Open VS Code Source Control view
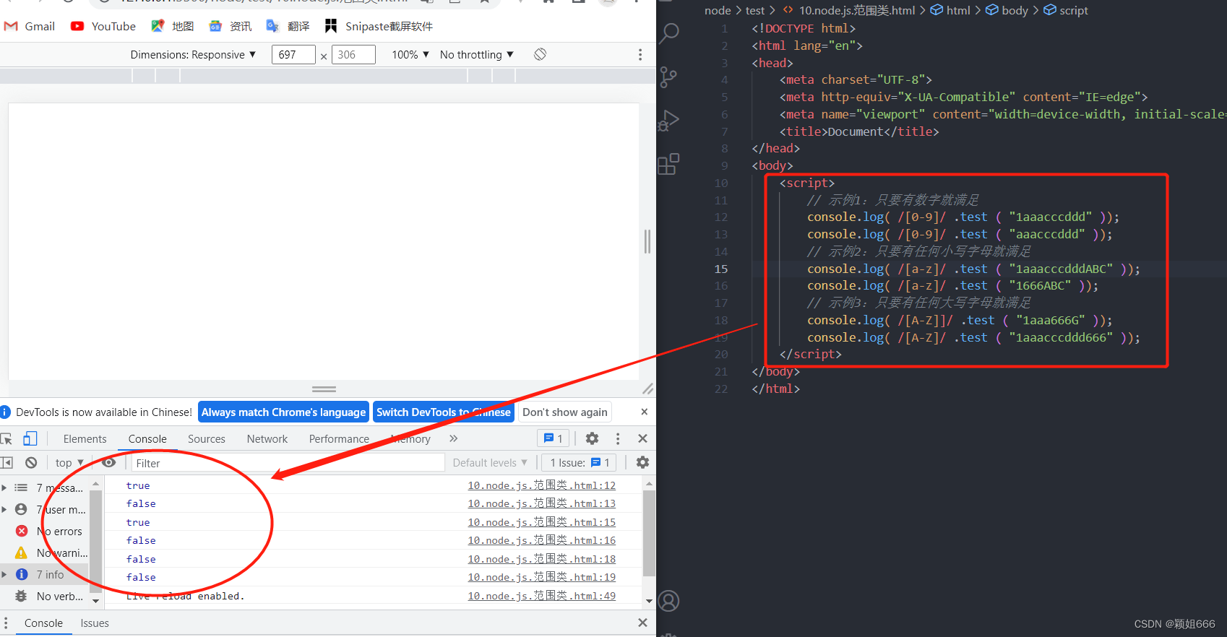 [x=669, y=77]
